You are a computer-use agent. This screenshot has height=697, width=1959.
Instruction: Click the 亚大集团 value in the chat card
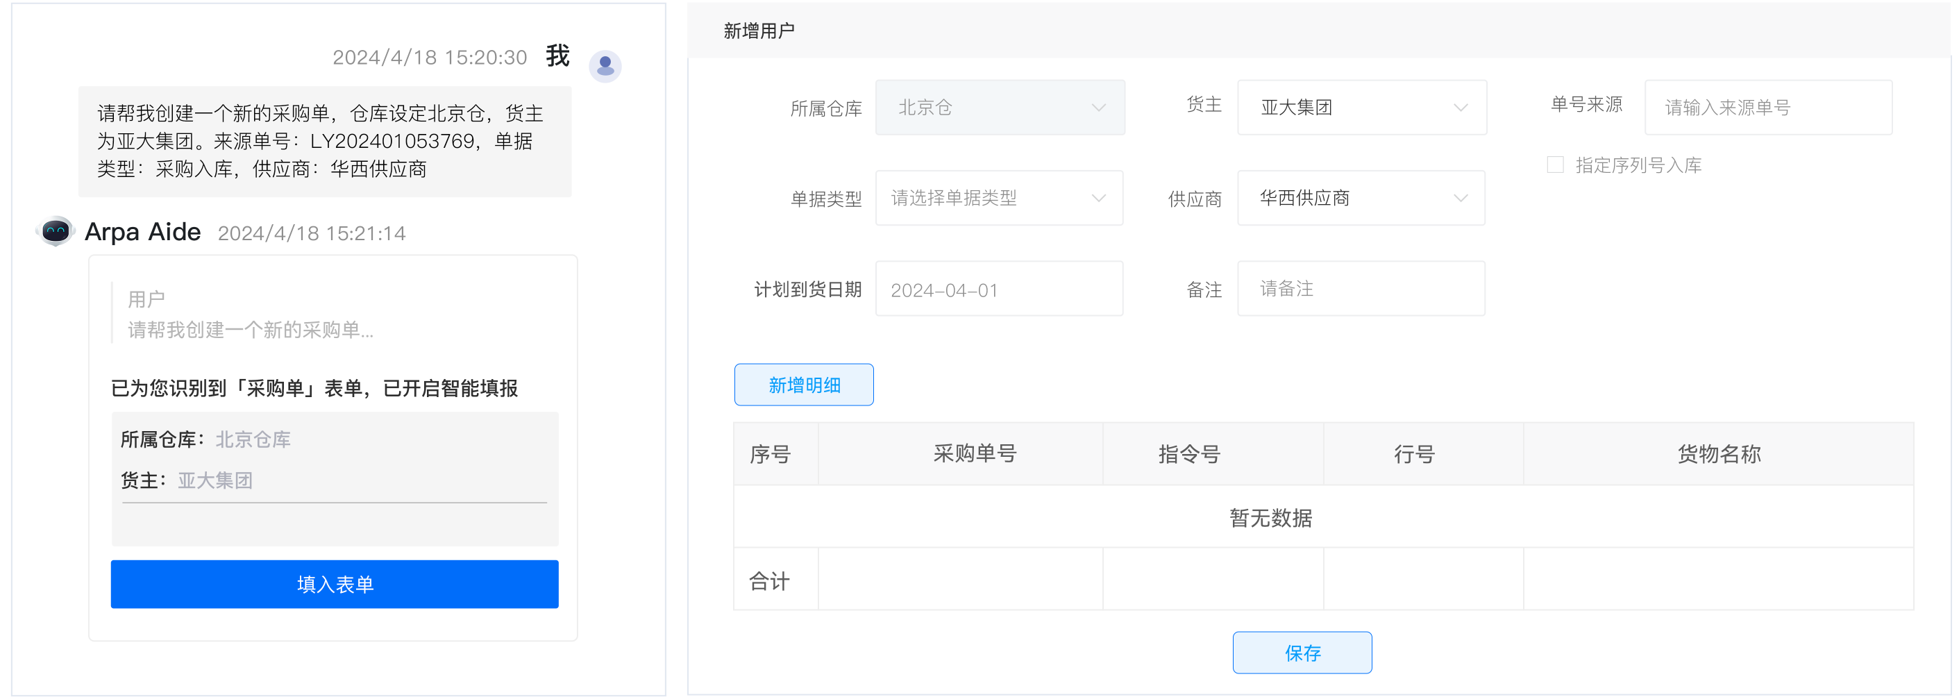(x=215, y=480)
